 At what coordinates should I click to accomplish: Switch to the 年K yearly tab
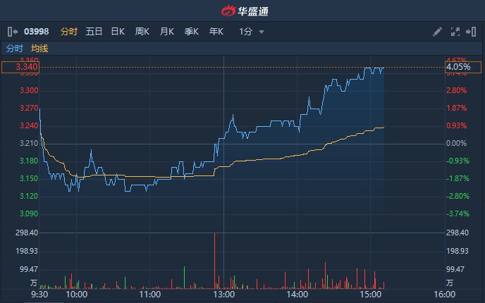[216, 32]
